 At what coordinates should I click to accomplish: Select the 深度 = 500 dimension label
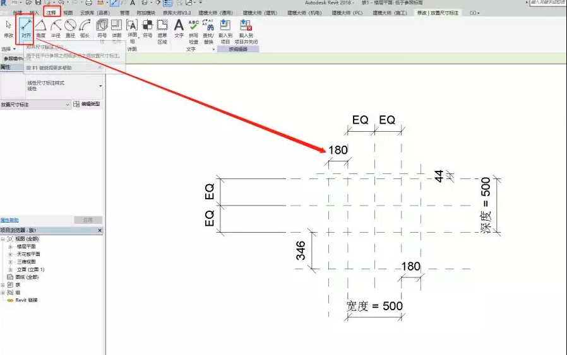(x=486, y=205)
